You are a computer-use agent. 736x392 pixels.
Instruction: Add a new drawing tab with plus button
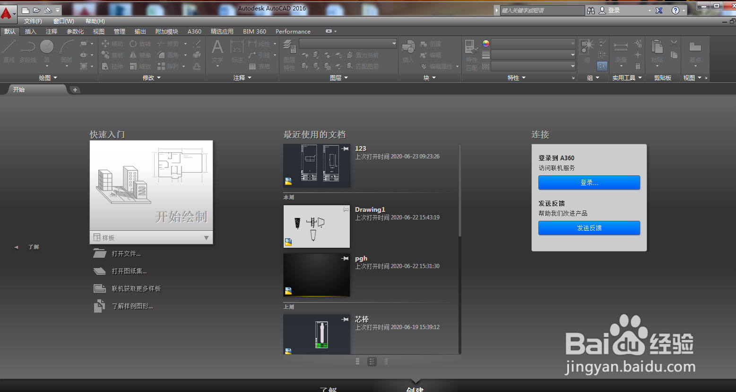pyautogui.click(x=75, y=89)
